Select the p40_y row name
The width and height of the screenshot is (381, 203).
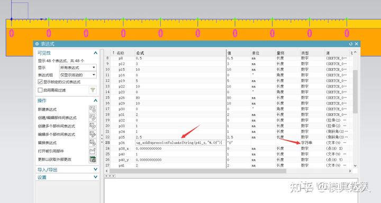tap(123, 160)
